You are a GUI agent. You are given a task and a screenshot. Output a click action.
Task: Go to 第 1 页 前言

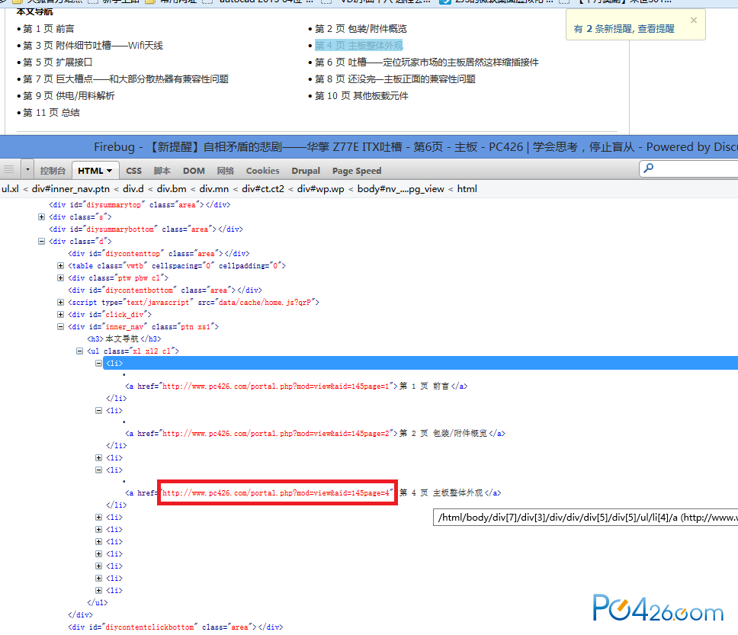(49, 29)
